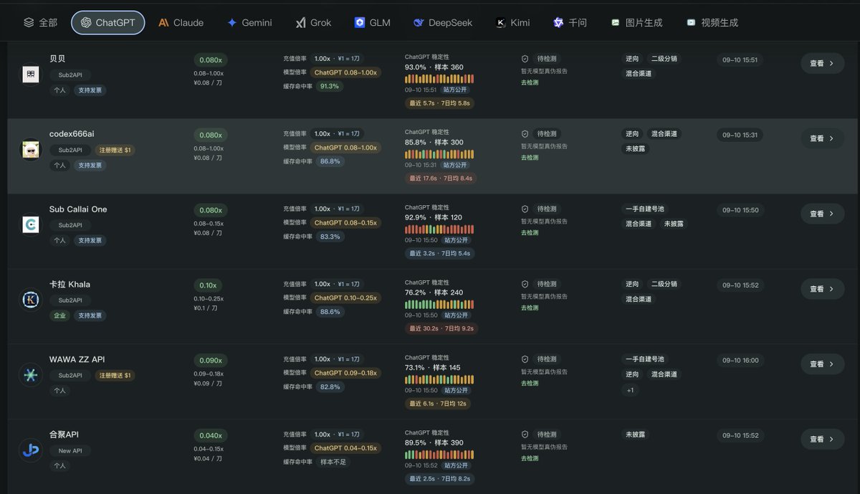The width and height of the screenshot is (860, 494).
Task: Click 09-10 15:31 timestamp in last column
Action: pyautogui.click(x=740, y=135)
